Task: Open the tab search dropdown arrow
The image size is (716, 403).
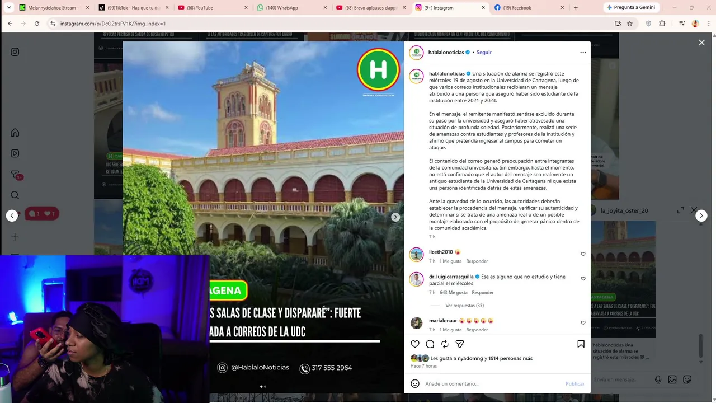Action: tap(8, 8)
